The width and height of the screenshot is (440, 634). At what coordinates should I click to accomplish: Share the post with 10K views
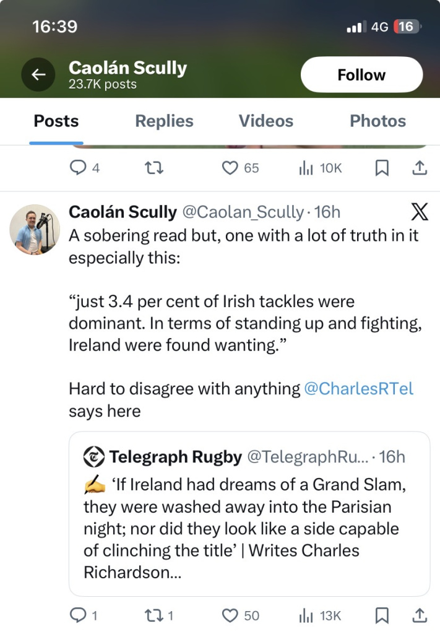pyautogui.click(x=419, y=168)
